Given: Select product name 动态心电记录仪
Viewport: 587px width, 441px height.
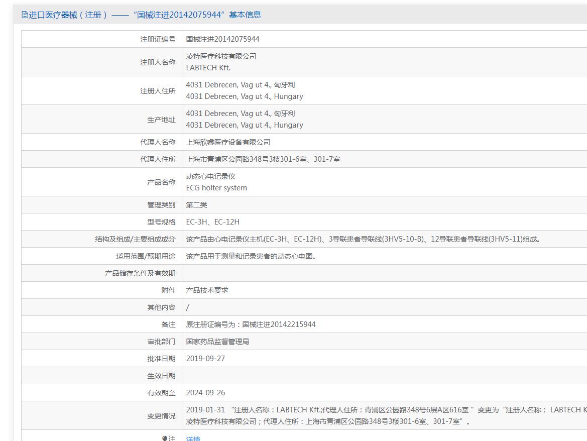Looking at the screenshot, I should pyautogui.click(x=211, y=176).
